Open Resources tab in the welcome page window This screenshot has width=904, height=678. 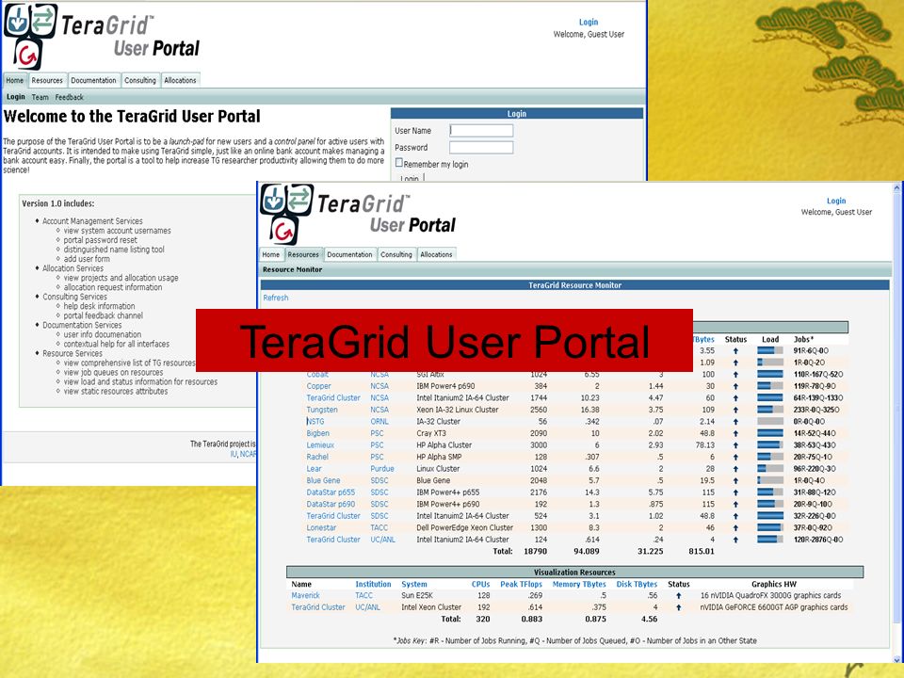click(x=47, y=80)
